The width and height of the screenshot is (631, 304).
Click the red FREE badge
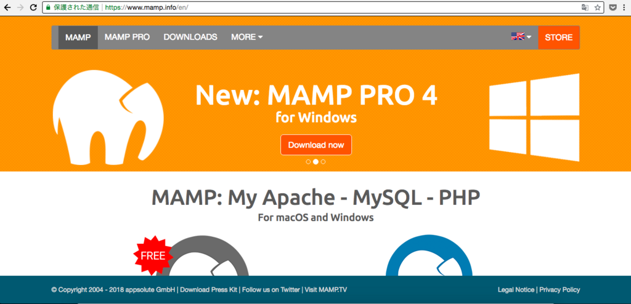point(153,256)
